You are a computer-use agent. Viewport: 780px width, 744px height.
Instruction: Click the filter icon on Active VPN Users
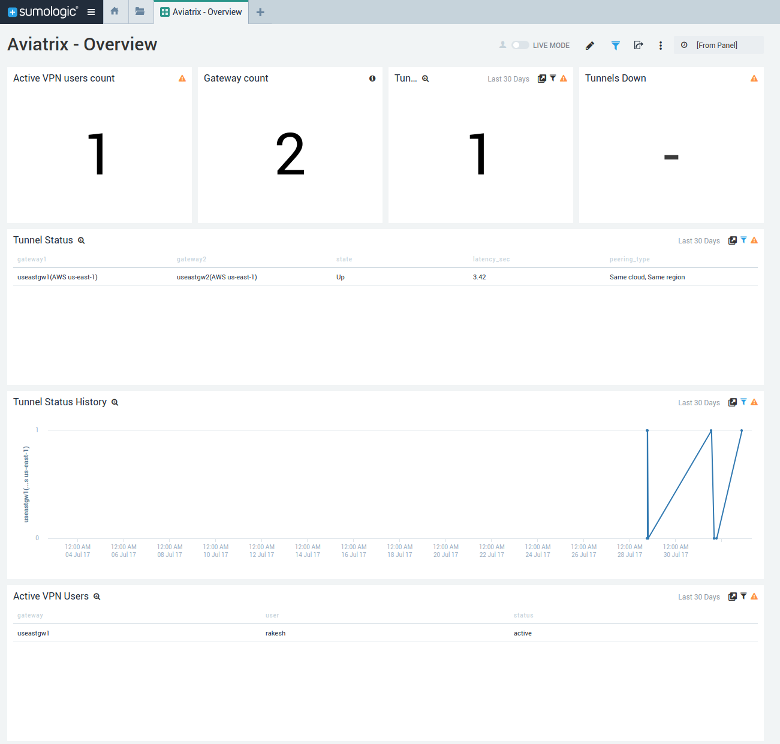tap(743, 596)
